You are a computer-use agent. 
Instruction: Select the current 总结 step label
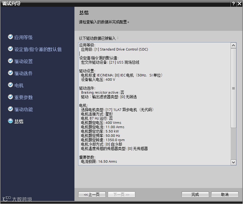point(19,121)
